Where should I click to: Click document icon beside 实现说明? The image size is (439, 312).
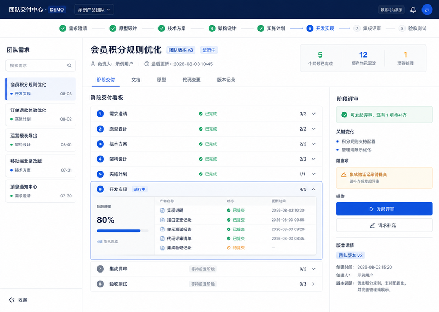pos(162,211)
